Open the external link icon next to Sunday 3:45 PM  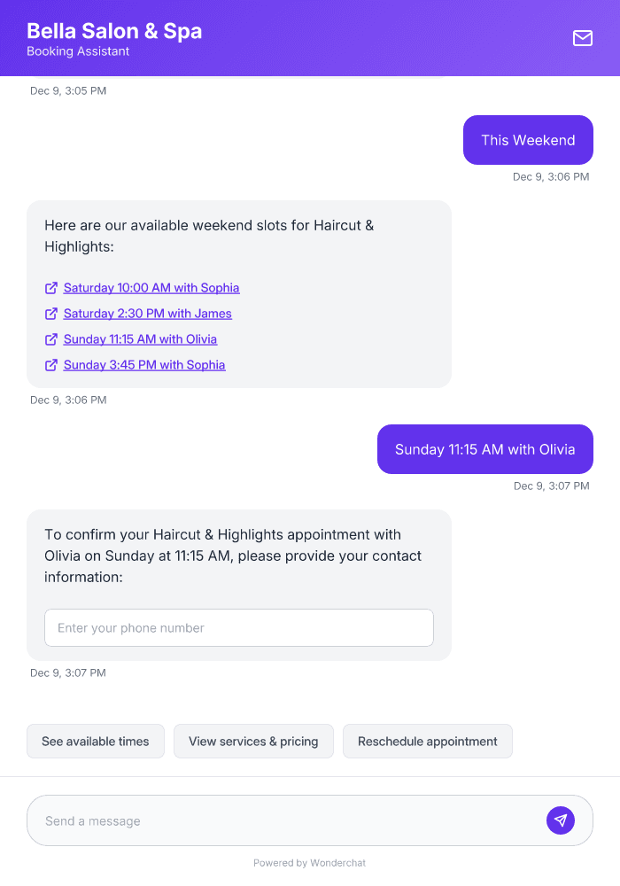click(51, 364)
